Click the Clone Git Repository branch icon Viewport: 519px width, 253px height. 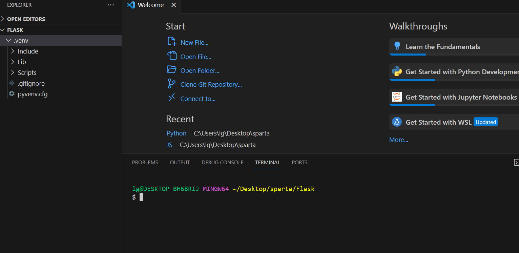[x=172, y=84]
